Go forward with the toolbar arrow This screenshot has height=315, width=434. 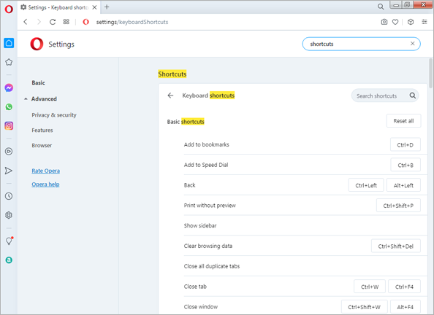click(x=39, y=22)
